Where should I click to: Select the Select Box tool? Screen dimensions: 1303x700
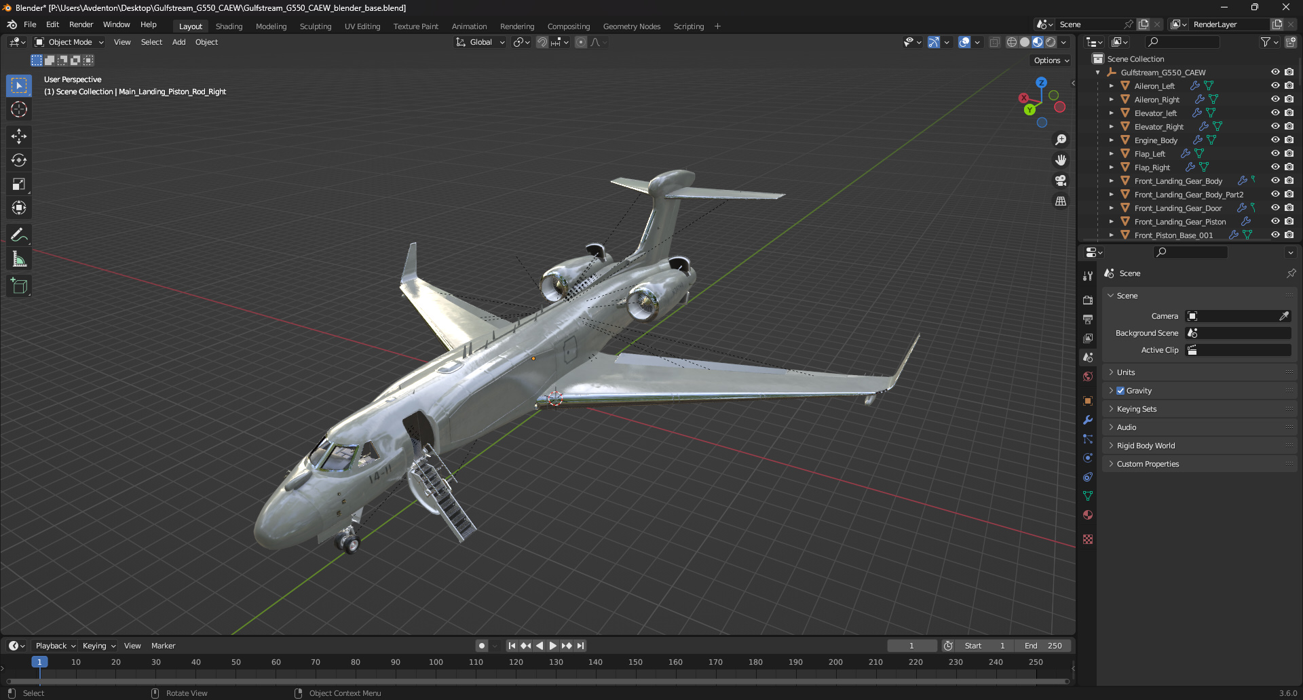(19, 85)
